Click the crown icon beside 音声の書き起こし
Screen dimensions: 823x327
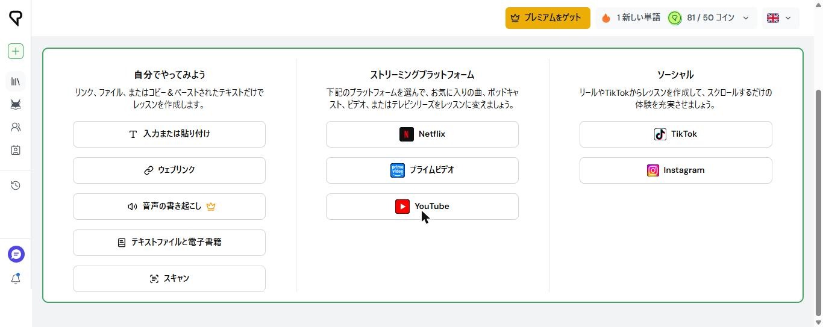pos(211,207)
